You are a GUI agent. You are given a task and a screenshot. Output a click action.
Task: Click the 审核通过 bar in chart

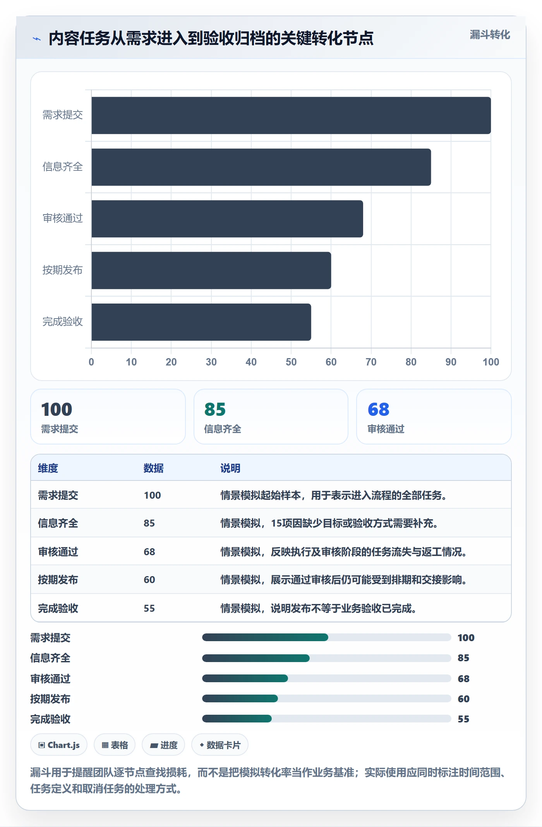pos(227,219)
